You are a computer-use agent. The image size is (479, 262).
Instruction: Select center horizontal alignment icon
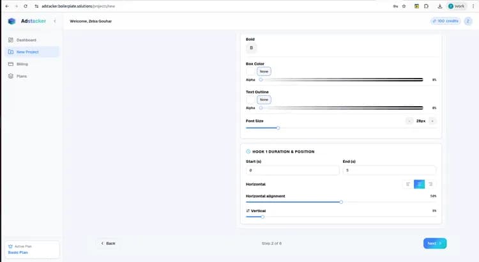419,184
